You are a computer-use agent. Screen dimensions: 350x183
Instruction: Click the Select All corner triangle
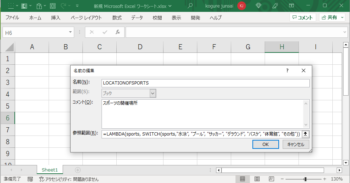click(x=9, y=47)
